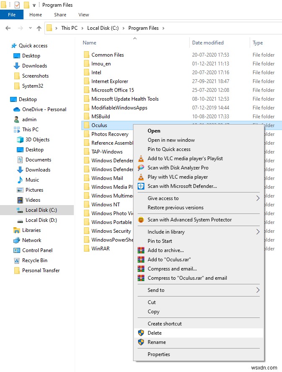
Task: Sort by the Date modified column header
Action: (x=208, y=43)
